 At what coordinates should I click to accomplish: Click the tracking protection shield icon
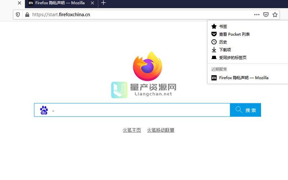[18, 15]
